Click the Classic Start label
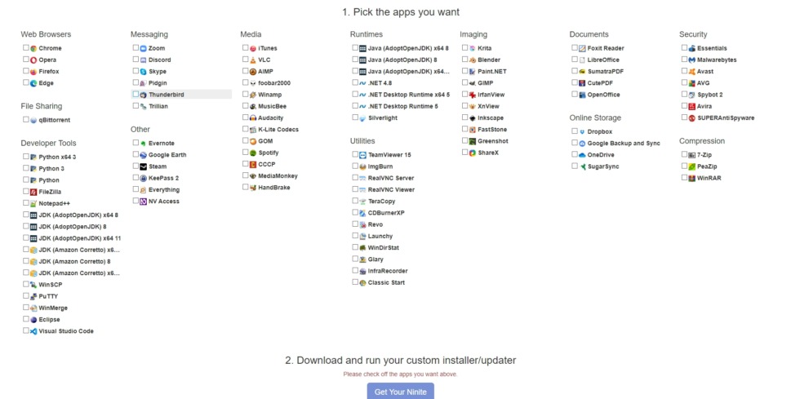The image size is (800, 399). pos(386,282)
